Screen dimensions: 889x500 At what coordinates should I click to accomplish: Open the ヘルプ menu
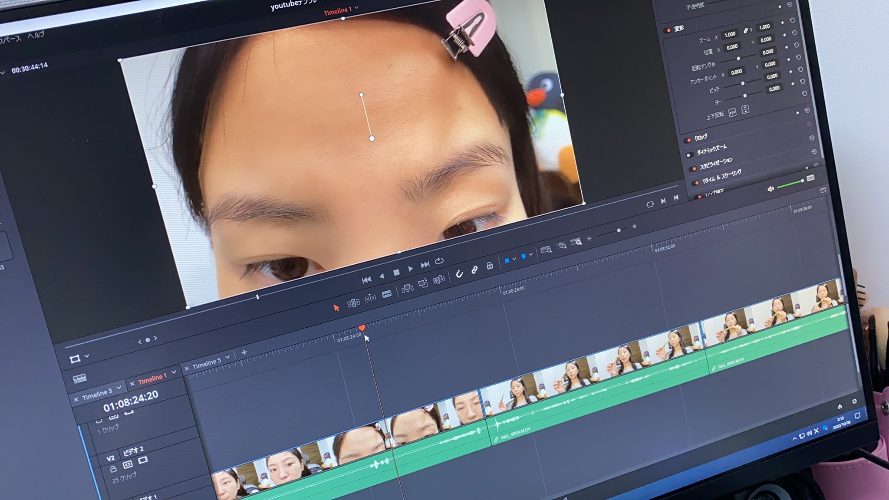(x=36, y=35)
